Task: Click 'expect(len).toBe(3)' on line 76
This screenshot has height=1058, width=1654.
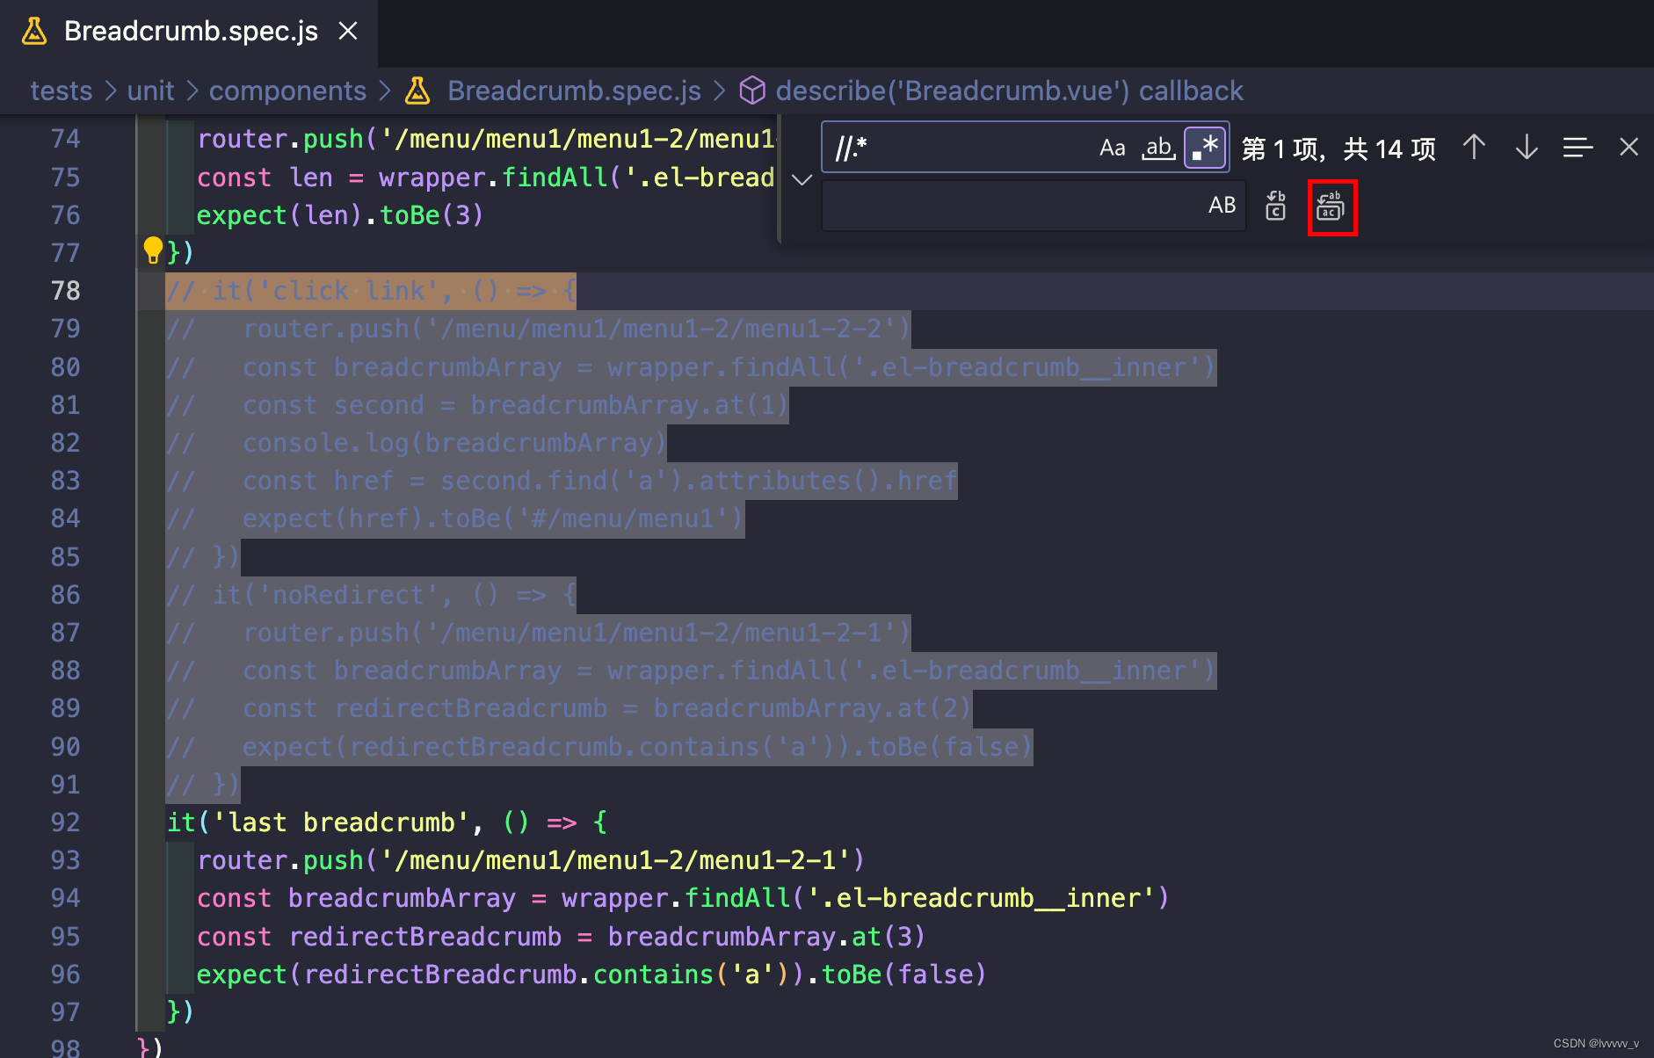Action: pyautogui.click(x=340, y=215)
